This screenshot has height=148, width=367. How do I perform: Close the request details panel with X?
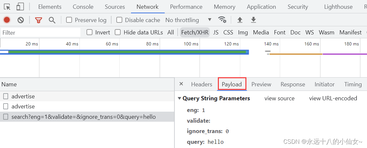(x=181, y=84)
